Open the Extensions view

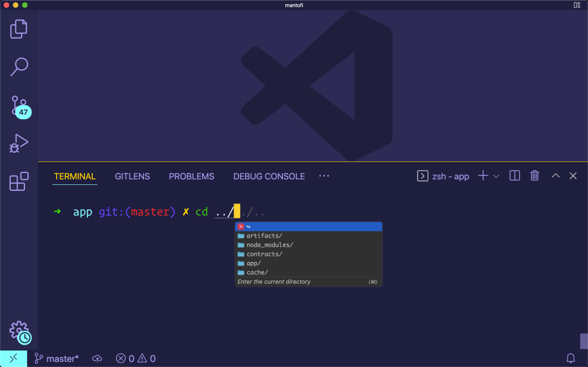19,182
